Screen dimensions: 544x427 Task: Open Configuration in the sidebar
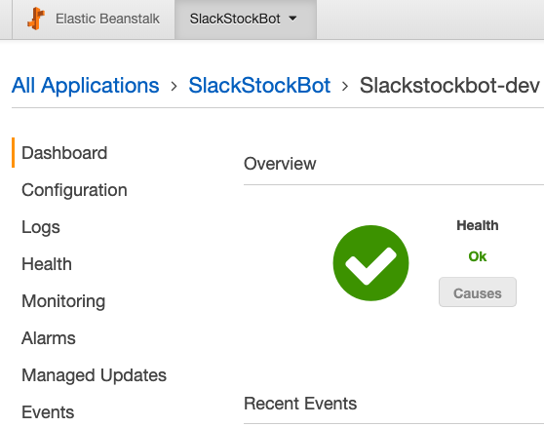click(74, 190)
